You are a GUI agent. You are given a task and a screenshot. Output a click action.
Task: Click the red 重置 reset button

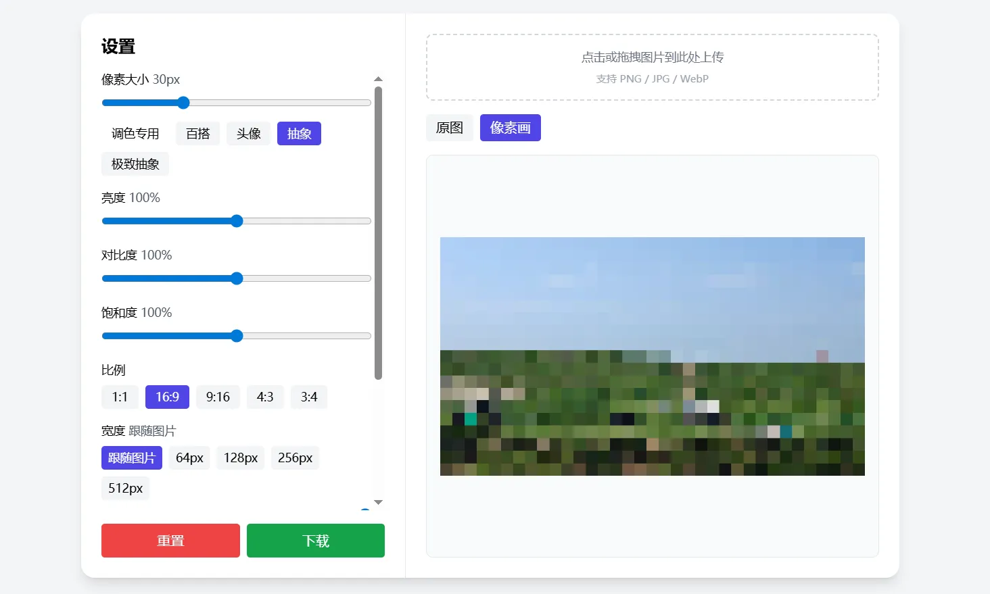(x=170, y=540)
